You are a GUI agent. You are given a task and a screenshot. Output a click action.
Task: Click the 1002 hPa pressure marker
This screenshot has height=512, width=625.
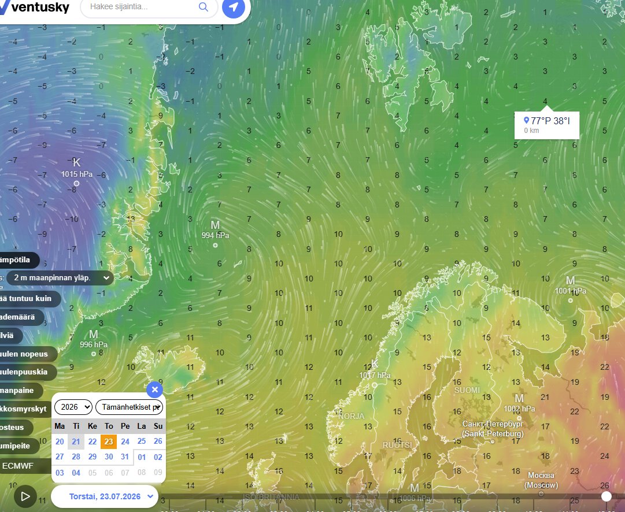click(x=519, y=409)
